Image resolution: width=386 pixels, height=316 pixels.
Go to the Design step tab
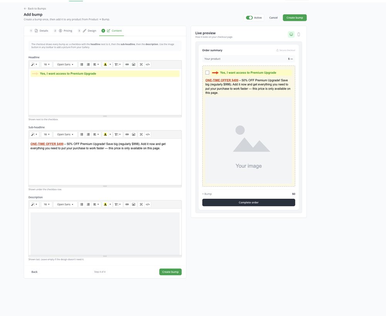coord(87,31)
